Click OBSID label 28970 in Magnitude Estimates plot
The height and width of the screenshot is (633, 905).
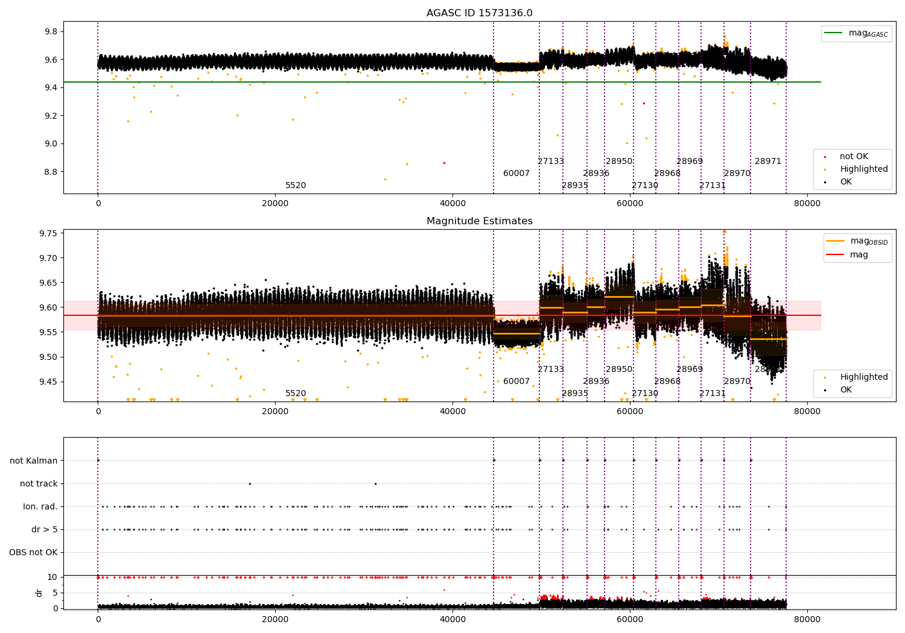[x=737, y=382]
